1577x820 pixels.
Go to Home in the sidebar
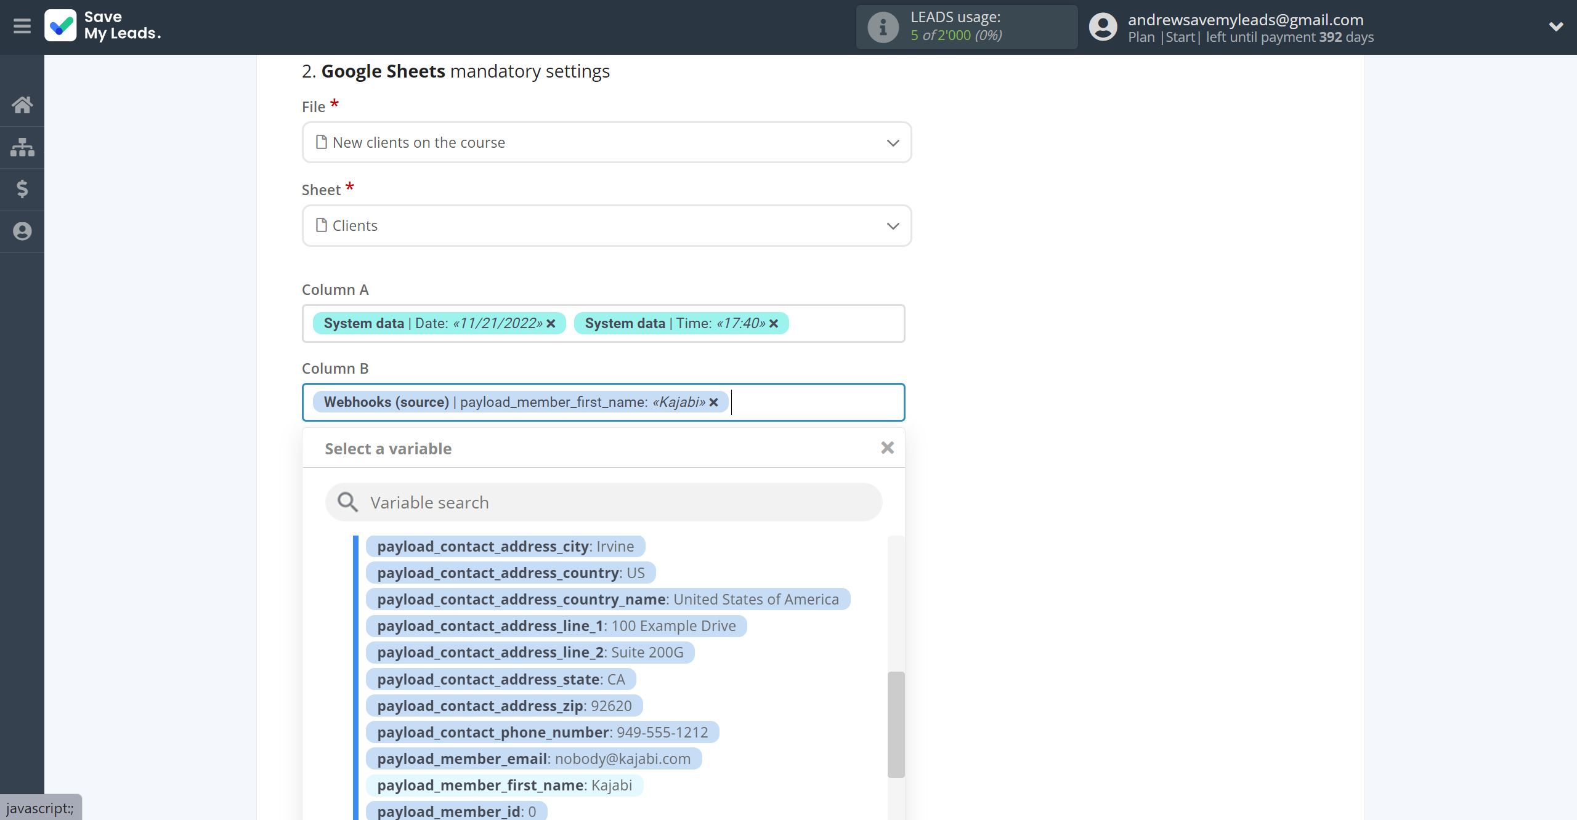point(22,105)
